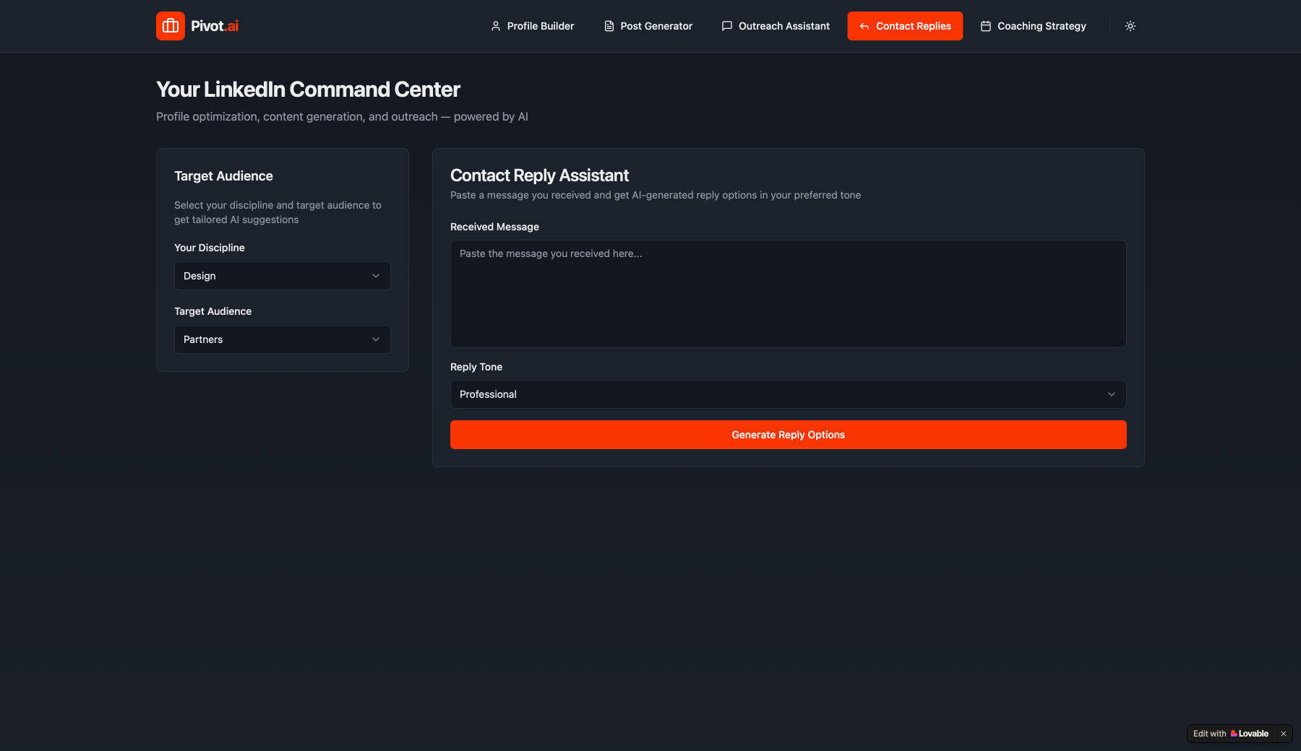Select the Contact Replies tab
Image resolution: width=1301 pixels, height=751 pixels.
905,26
